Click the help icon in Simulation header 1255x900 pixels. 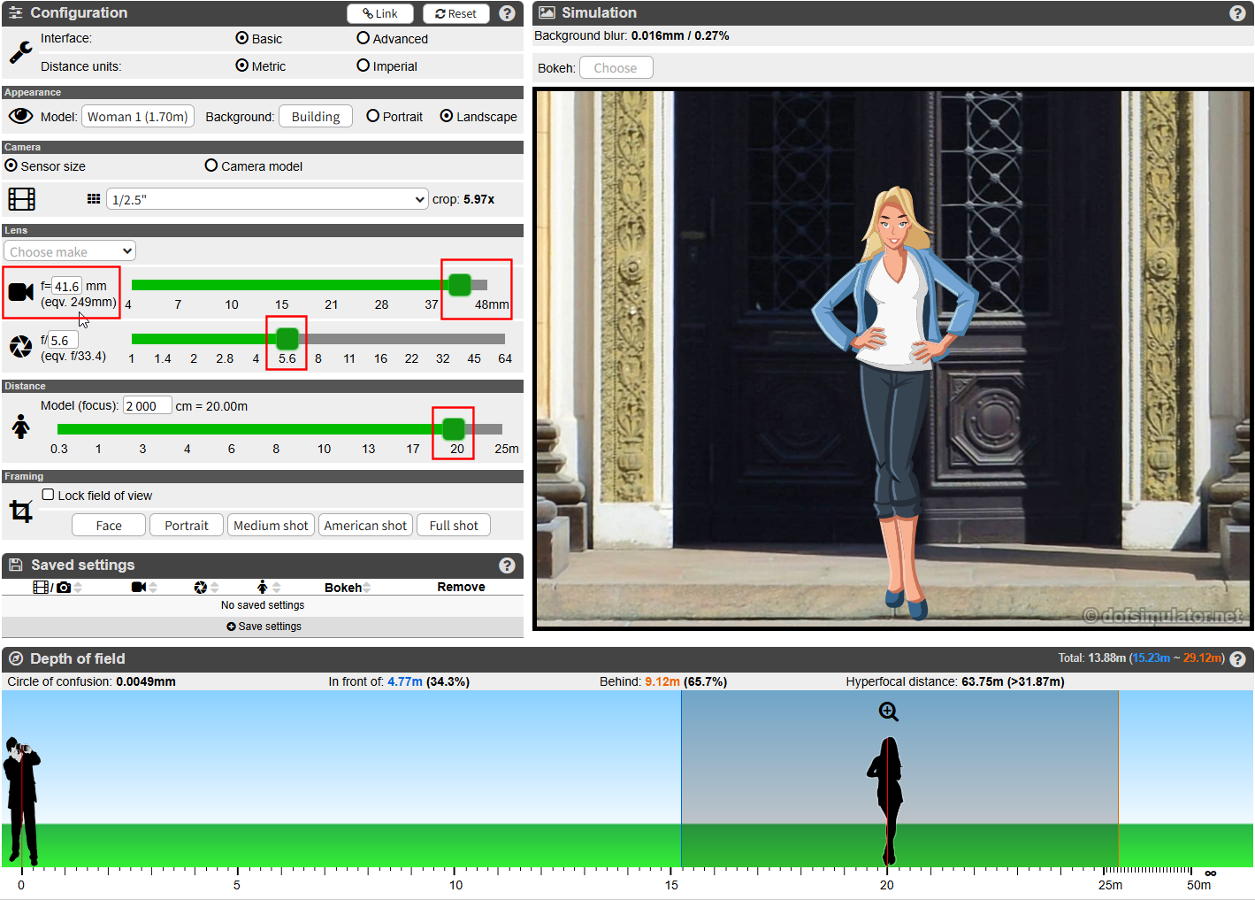pos(1237,13)
